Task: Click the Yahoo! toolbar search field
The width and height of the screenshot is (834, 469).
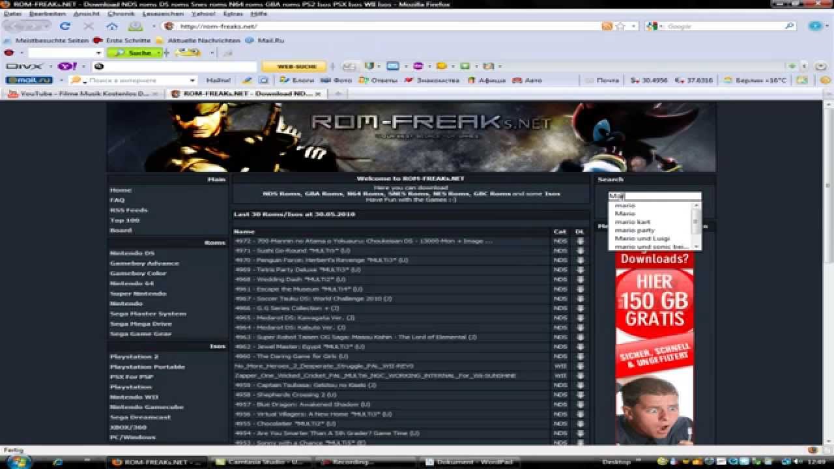Action: [175, 66]
